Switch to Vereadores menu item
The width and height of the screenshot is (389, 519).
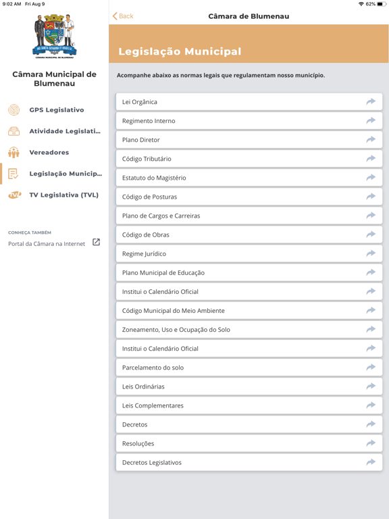click(49, 153)
